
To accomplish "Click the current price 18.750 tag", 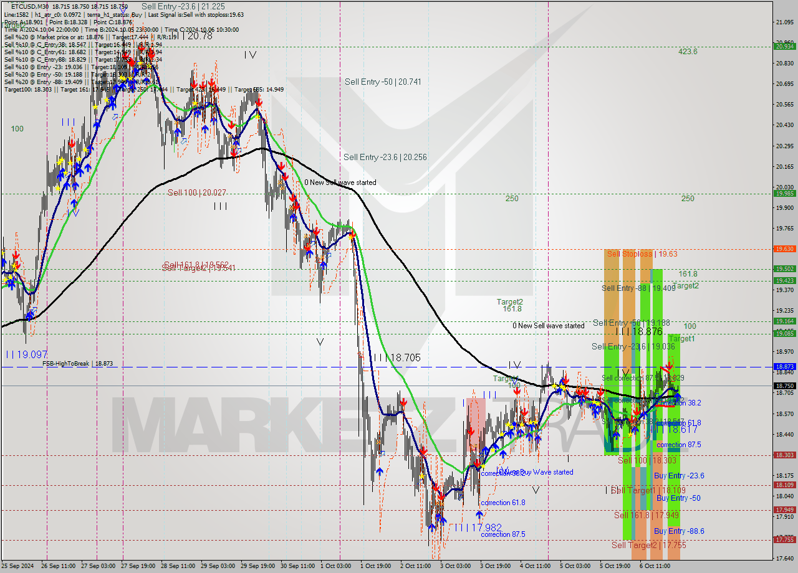I will 784,386.
